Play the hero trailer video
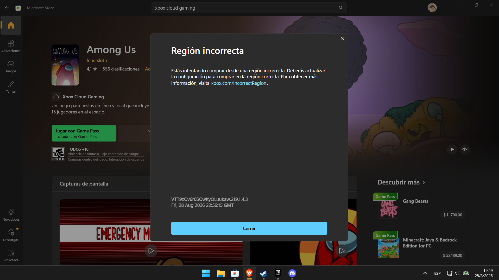The image size is (499, 280). point(452,149)
